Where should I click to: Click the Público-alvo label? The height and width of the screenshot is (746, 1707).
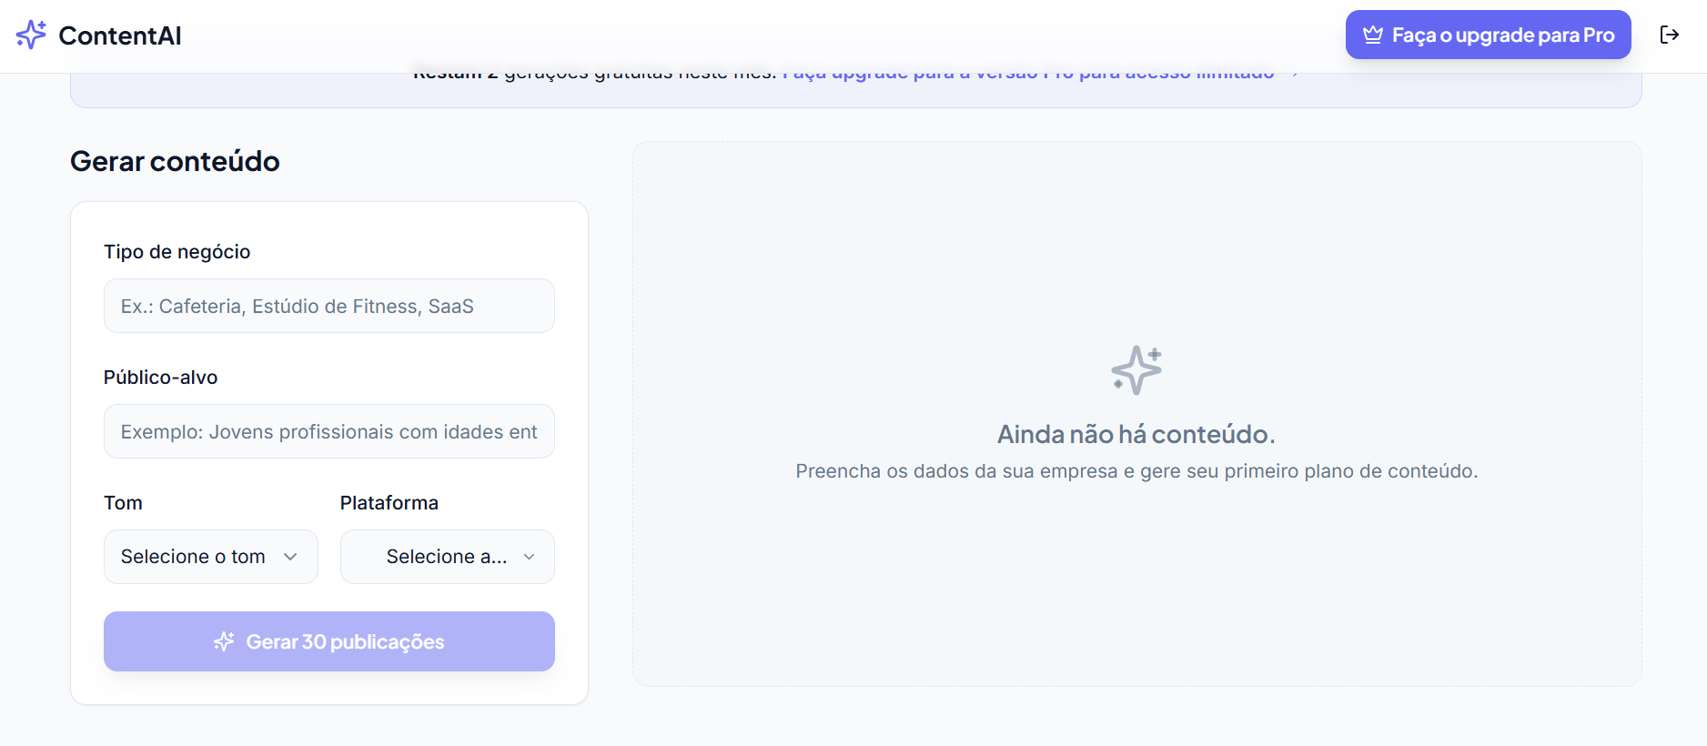coord(160,378)
